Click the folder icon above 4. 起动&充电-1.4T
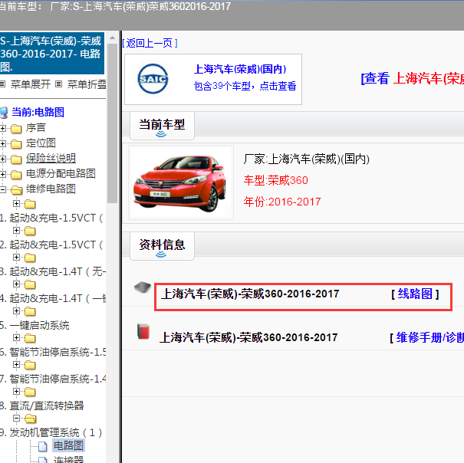The width and height of the screenshot is (464, 463). coord(30,285)
